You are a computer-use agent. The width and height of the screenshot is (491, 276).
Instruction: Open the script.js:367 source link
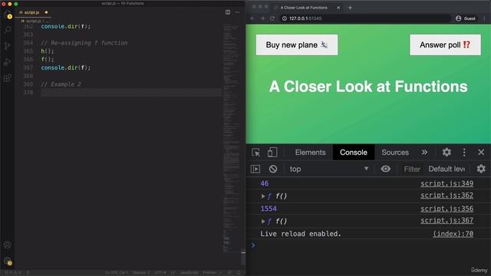point(447,220)
